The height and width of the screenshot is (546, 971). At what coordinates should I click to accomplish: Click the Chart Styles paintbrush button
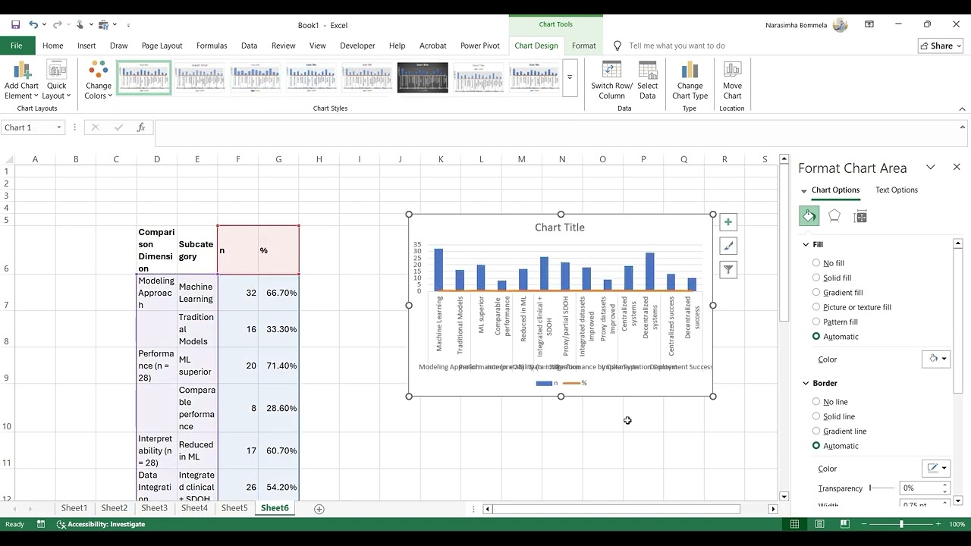(728, 246)
